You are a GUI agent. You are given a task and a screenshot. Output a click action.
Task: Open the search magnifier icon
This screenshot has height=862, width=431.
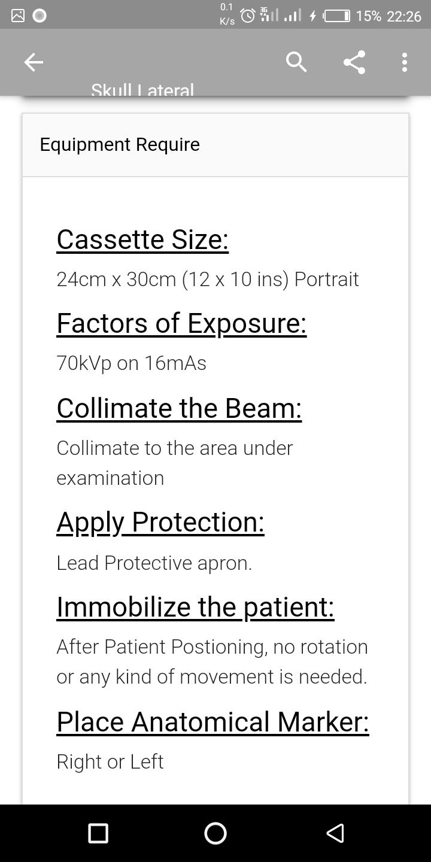point(296,62)
